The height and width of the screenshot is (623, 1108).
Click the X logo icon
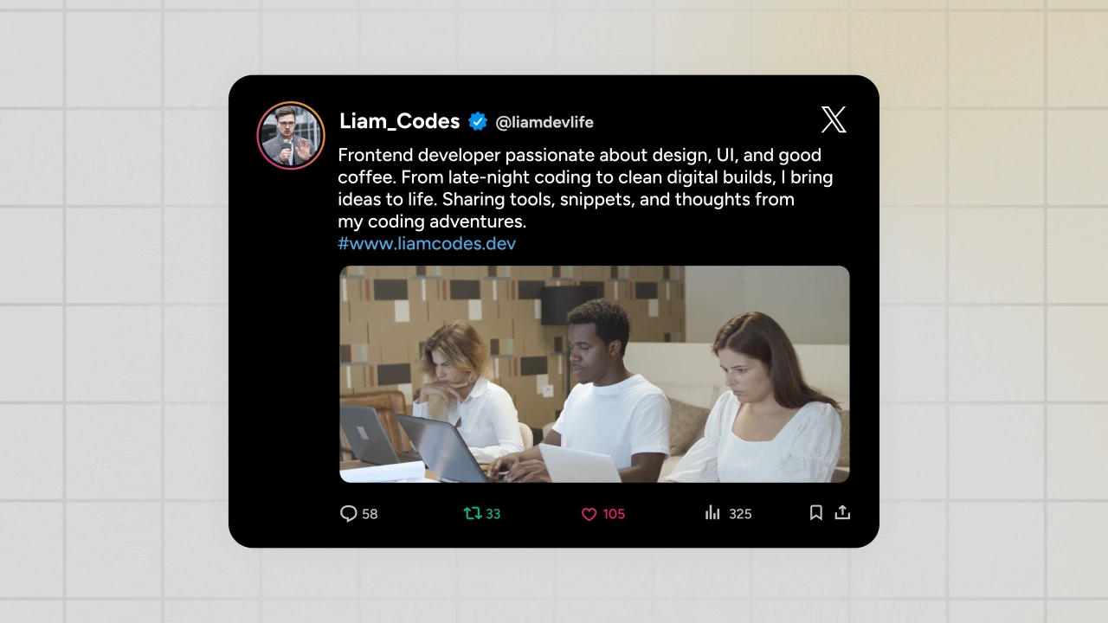click(834, 119)
